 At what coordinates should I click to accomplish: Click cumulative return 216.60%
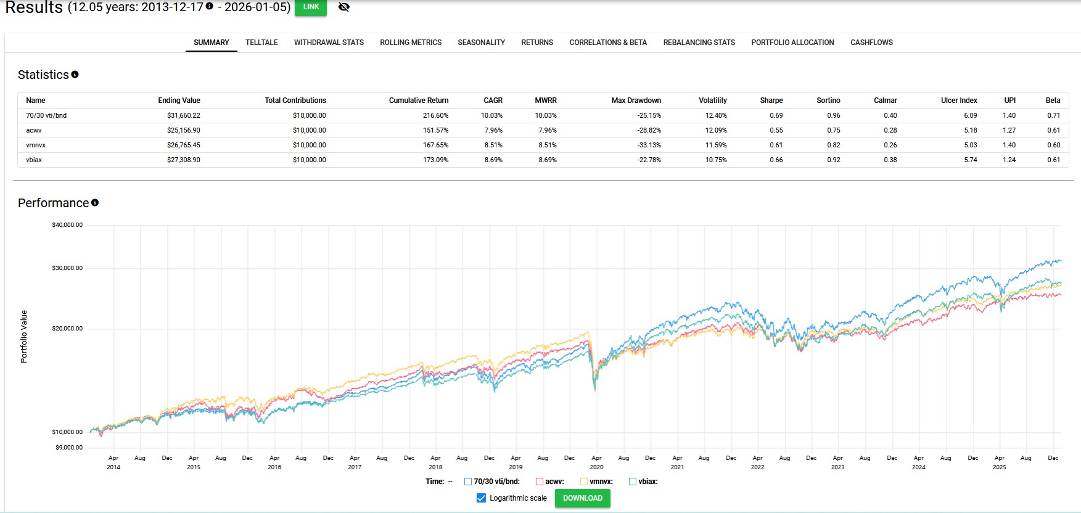click(435, 115)
